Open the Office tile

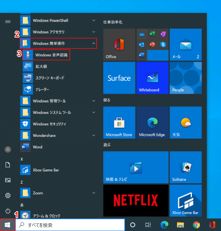[x=119, y=44]
